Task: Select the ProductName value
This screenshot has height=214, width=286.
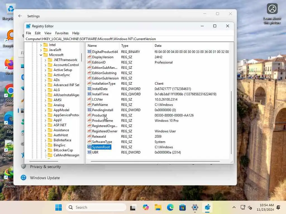Action: coord(102,121)
